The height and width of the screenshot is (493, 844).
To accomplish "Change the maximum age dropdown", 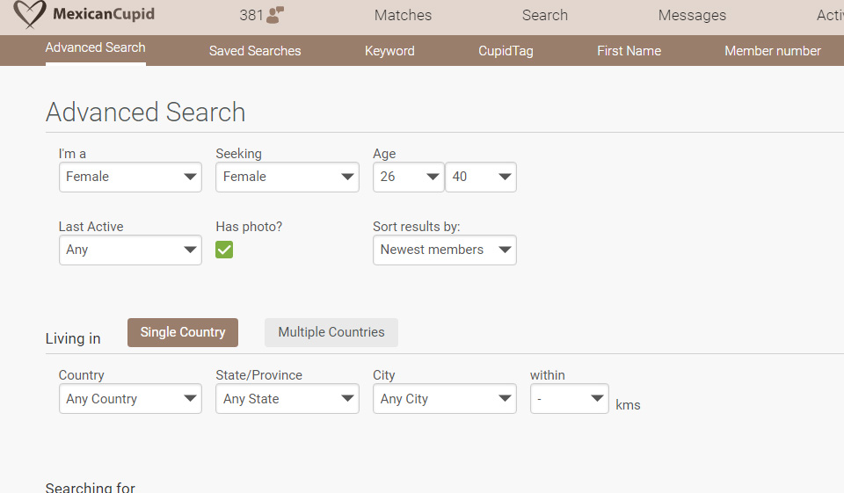I will pyautogui.click(x=480, y=178).
